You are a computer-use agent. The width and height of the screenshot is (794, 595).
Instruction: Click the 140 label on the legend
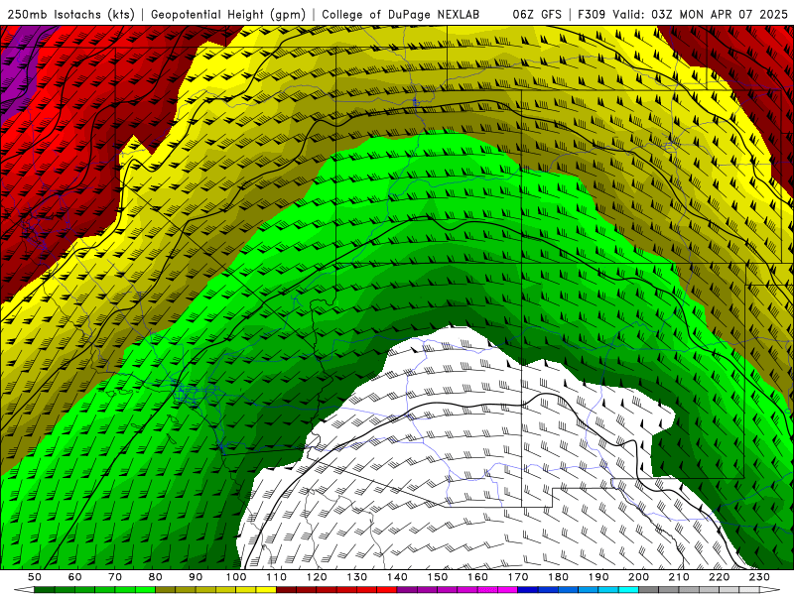tap(397, 577)
